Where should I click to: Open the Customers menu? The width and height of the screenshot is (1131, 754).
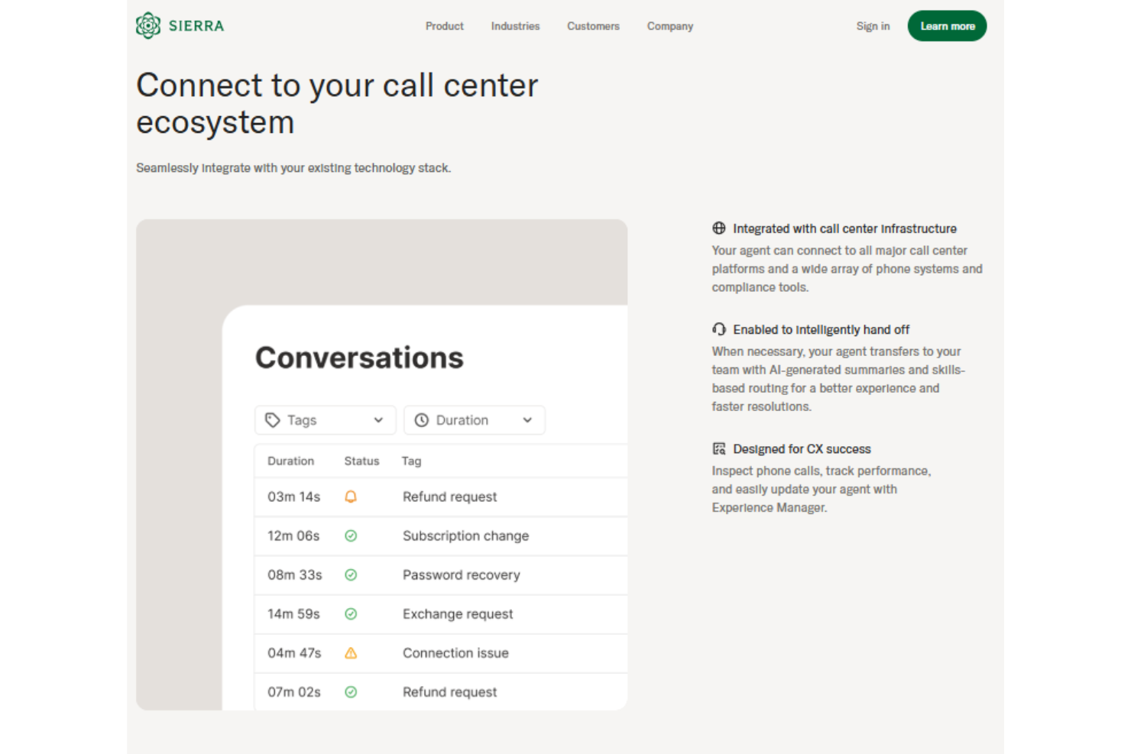pos(593,26)
